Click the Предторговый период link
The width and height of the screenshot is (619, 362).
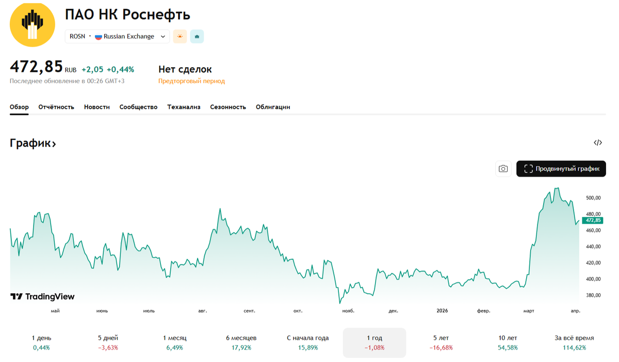191,81
